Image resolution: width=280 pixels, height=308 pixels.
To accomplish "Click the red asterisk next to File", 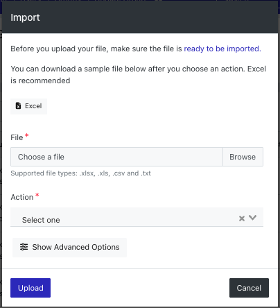I will tap(27, 135).
